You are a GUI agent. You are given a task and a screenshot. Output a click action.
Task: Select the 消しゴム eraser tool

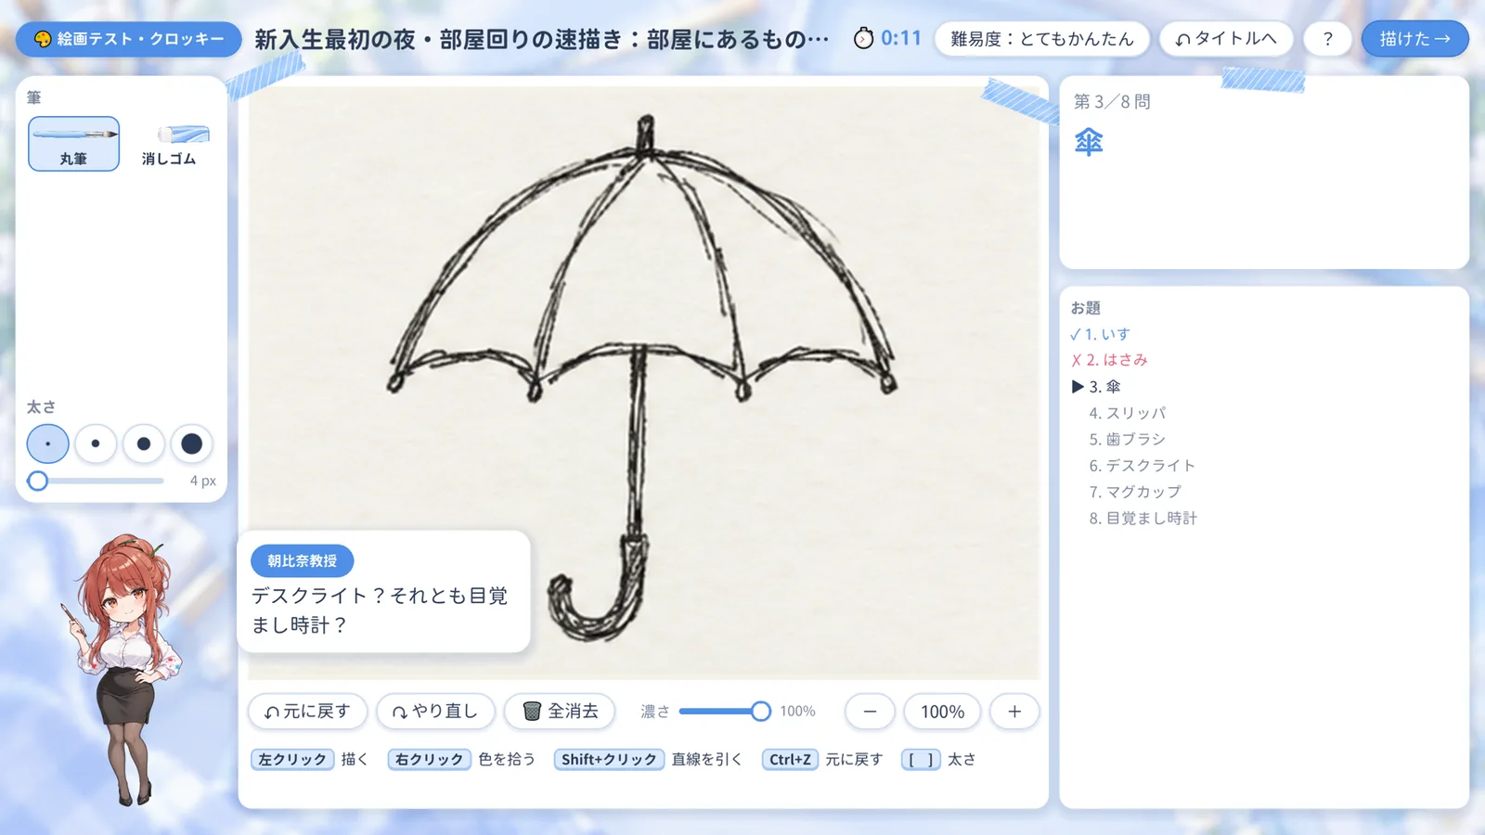(x=169, y=144)
